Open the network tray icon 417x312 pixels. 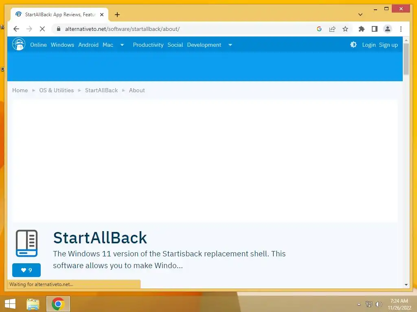point(369,304)
